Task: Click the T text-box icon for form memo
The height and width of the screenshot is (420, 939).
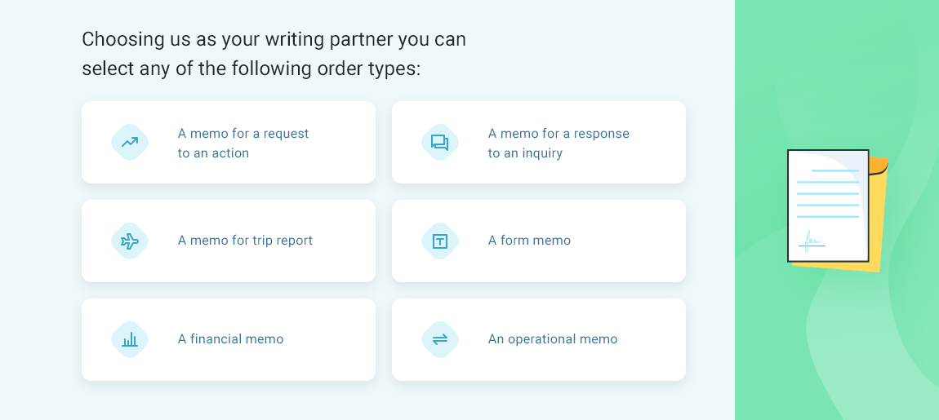Action: pos(439,241)
